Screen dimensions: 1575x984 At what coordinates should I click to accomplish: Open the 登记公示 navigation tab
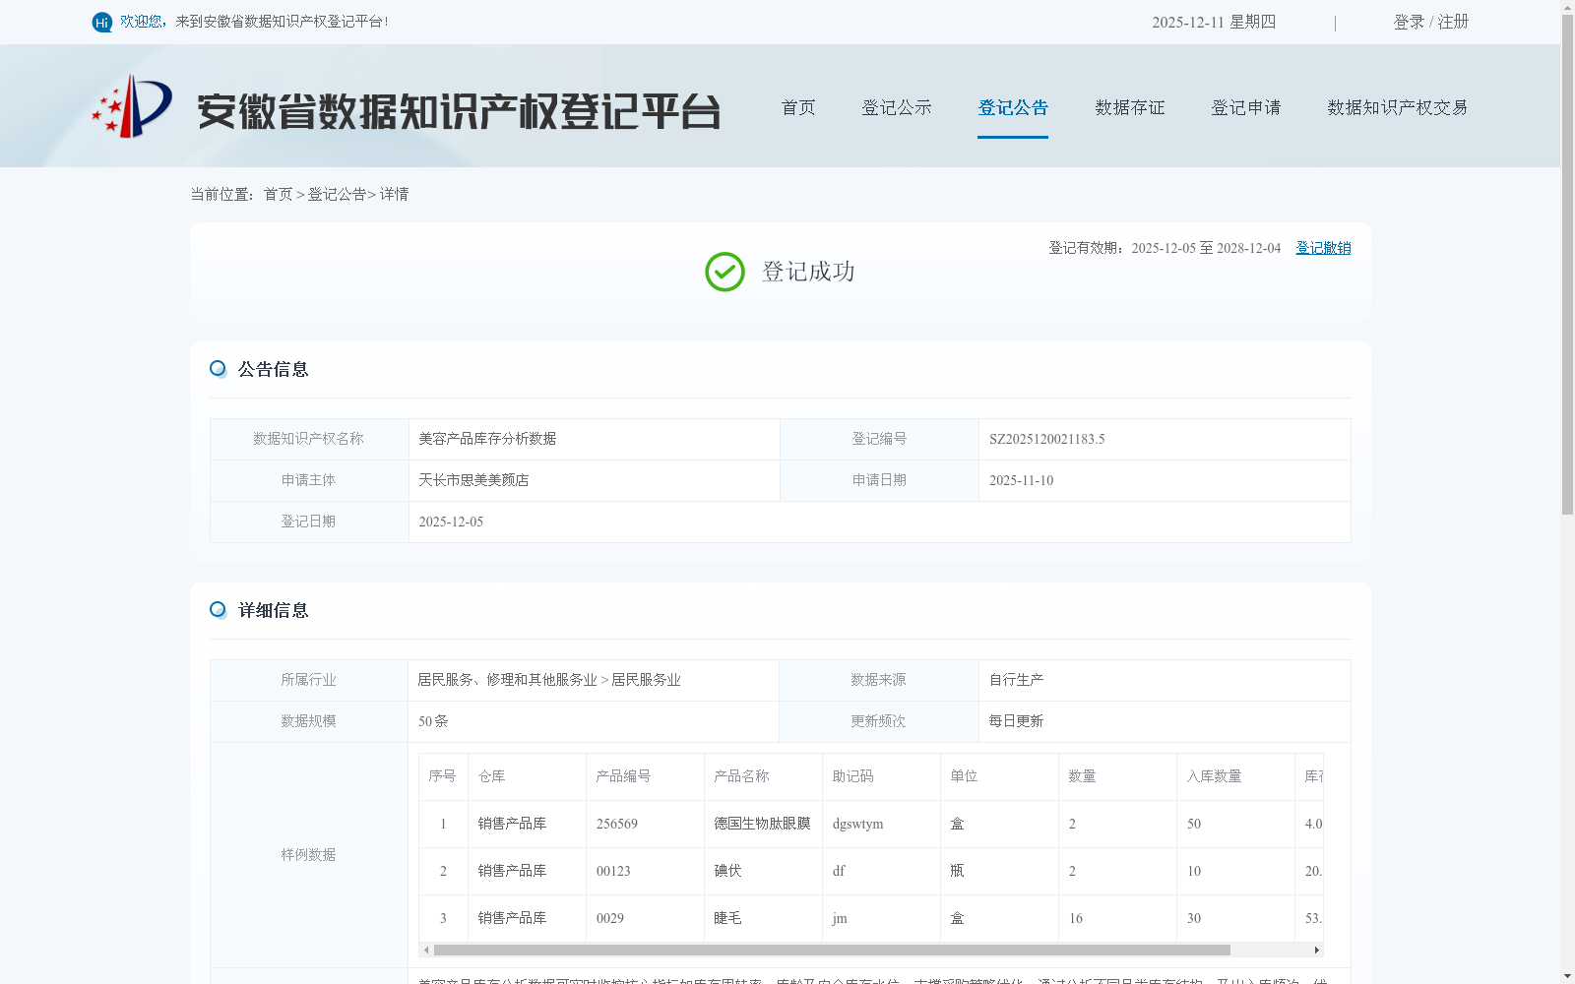(x=897, y=107)
